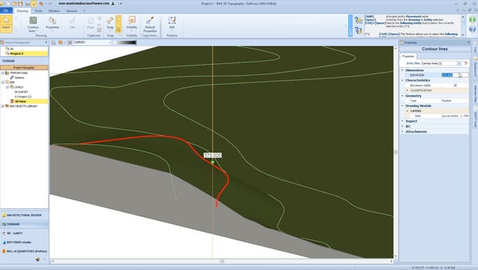Expand the BIM OBJECTS LIBRARY node

[3, 106]
